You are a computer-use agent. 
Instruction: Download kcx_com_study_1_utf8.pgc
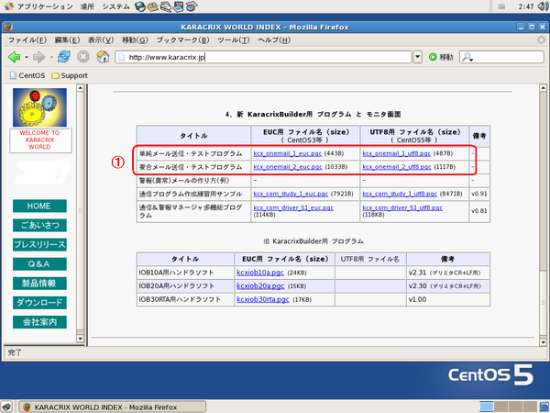pos(400,194)
